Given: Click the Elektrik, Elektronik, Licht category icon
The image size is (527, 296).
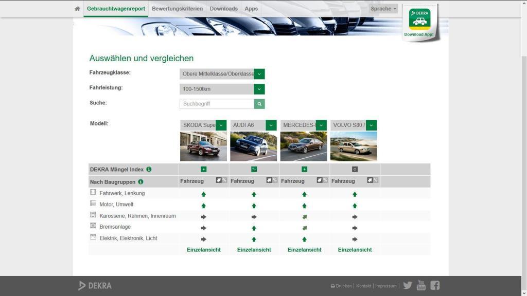Looking at the screenshot, I should tap(93, 237).
